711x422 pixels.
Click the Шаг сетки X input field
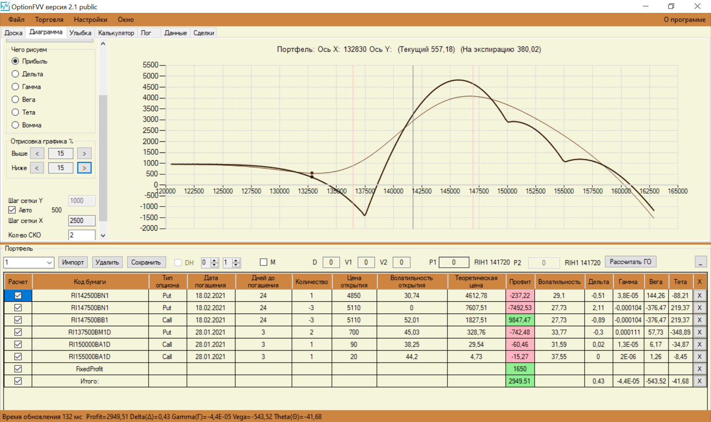(x=81, y=221)
